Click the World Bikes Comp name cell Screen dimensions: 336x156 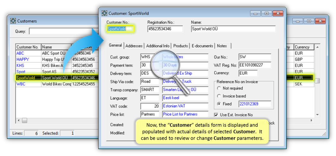(x=56, y=84)
